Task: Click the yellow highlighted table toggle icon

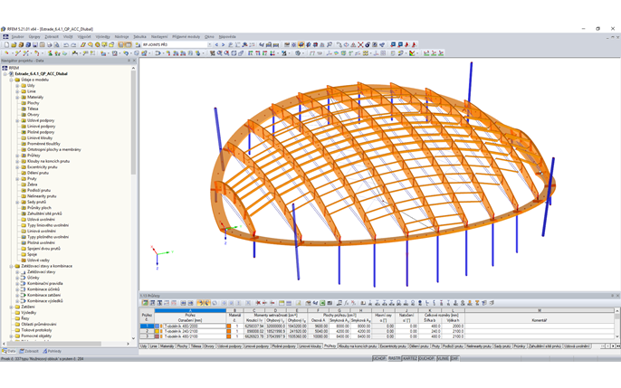Action: coord(120,44)
